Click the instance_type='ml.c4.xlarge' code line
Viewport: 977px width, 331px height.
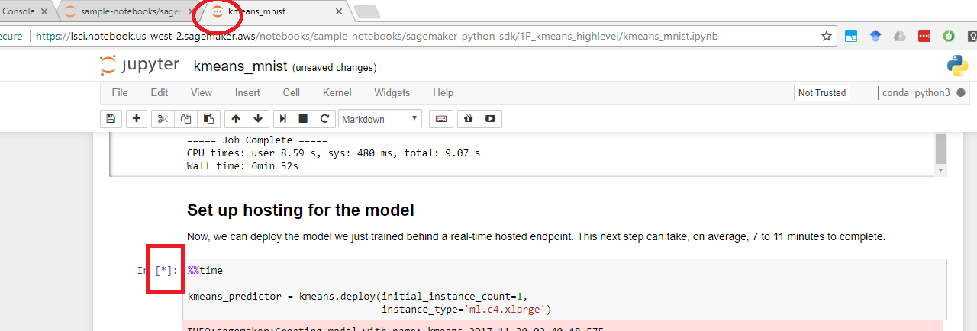pos(466,309)
